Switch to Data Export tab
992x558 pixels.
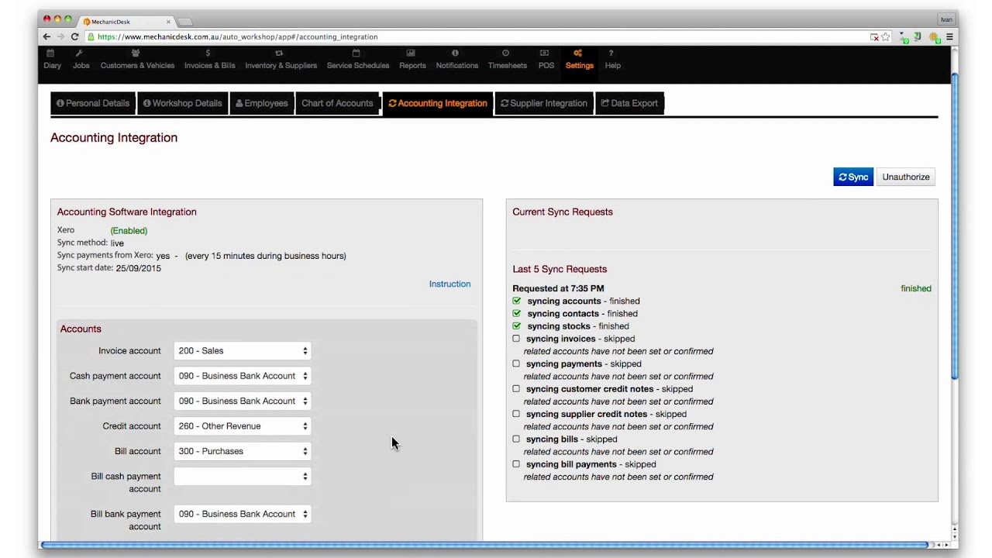tap(629, 103)
